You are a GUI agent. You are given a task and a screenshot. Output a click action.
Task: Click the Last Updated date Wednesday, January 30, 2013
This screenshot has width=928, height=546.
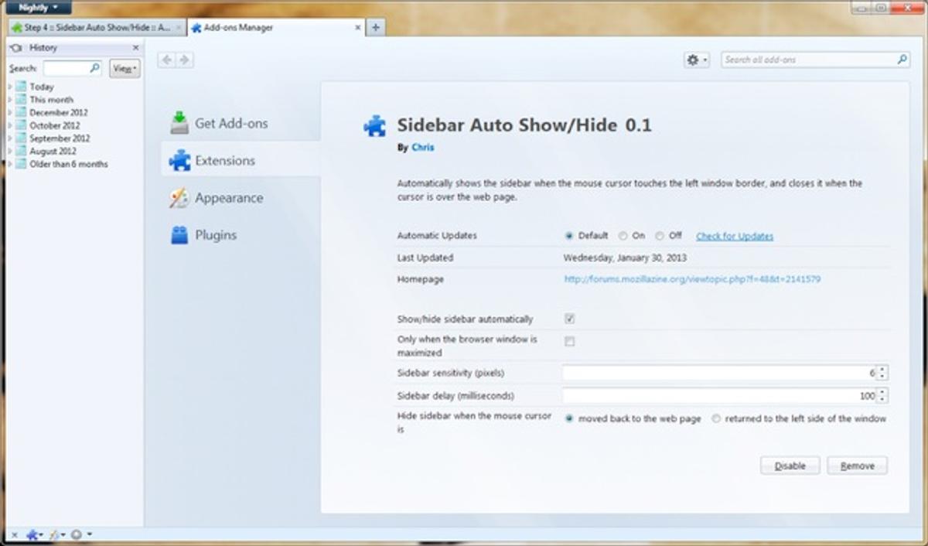coord(625,258)
